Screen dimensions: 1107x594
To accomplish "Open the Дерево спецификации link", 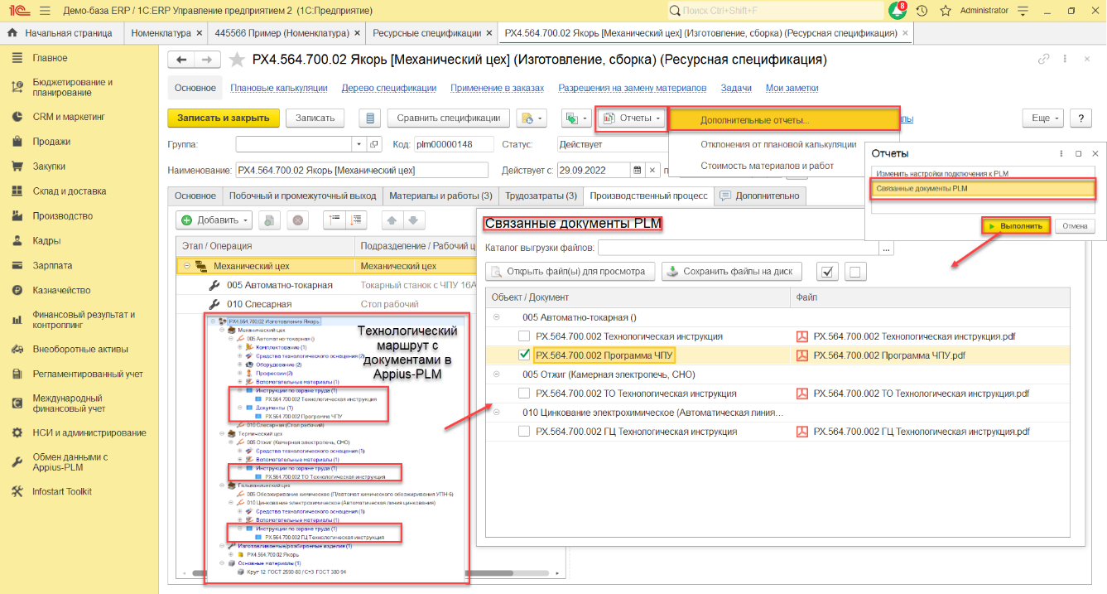I will coord(388,88).
